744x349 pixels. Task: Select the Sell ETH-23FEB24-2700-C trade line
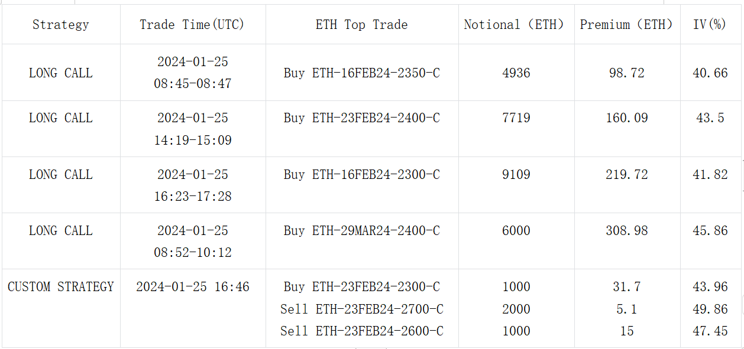[361, 309]
